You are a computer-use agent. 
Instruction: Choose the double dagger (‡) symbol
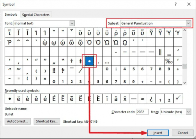[80, 61]
